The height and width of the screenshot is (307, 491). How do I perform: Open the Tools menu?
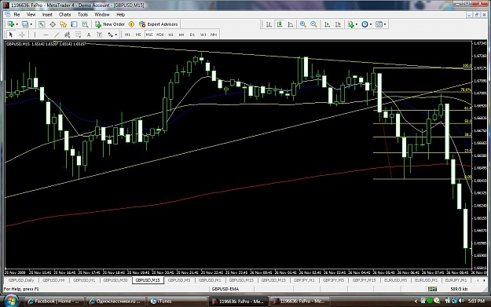[x=82, y=14]
